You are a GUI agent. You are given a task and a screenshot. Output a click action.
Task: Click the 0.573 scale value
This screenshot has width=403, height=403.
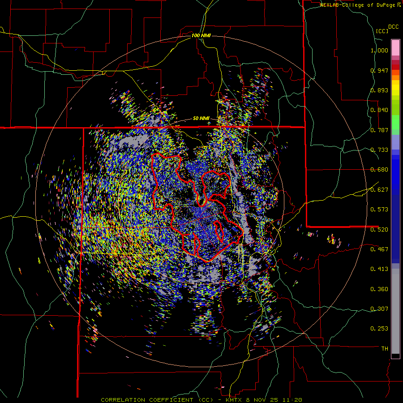(x=379, y=210)
